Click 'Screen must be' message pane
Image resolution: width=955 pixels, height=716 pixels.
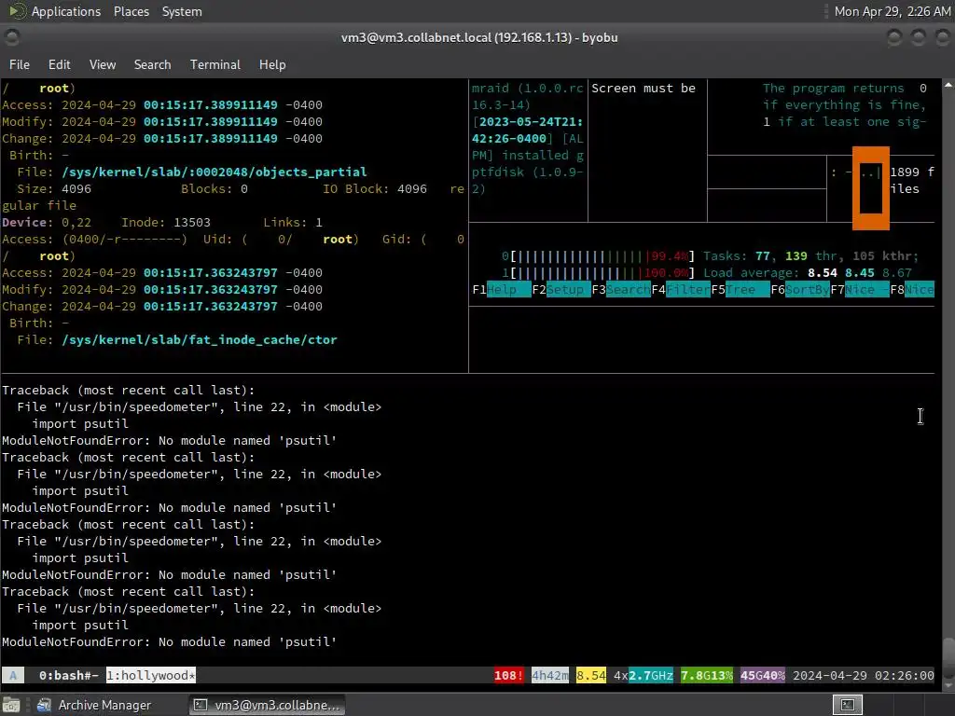[647, 150]
